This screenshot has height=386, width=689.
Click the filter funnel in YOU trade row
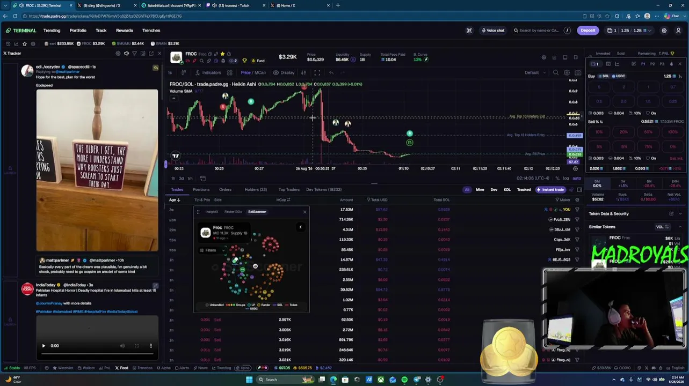[577, 210]
